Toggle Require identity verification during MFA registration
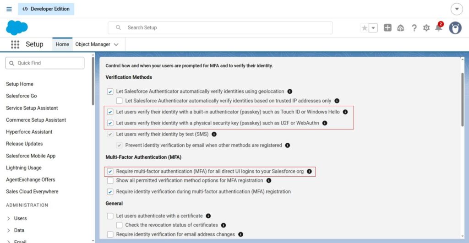Viewport: 469px width, 243px height. coord(110,192)
